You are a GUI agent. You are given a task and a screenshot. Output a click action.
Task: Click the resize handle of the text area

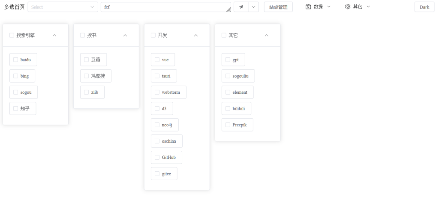[229, 9]
